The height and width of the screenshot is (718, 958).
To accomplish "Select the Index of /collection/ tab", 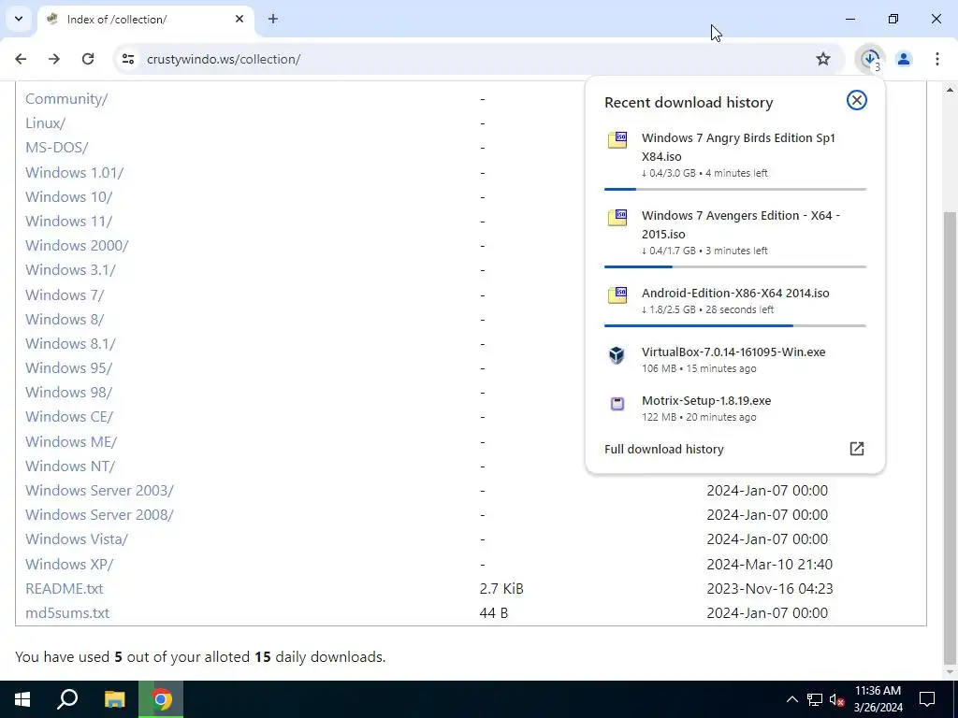I will 145,20.
